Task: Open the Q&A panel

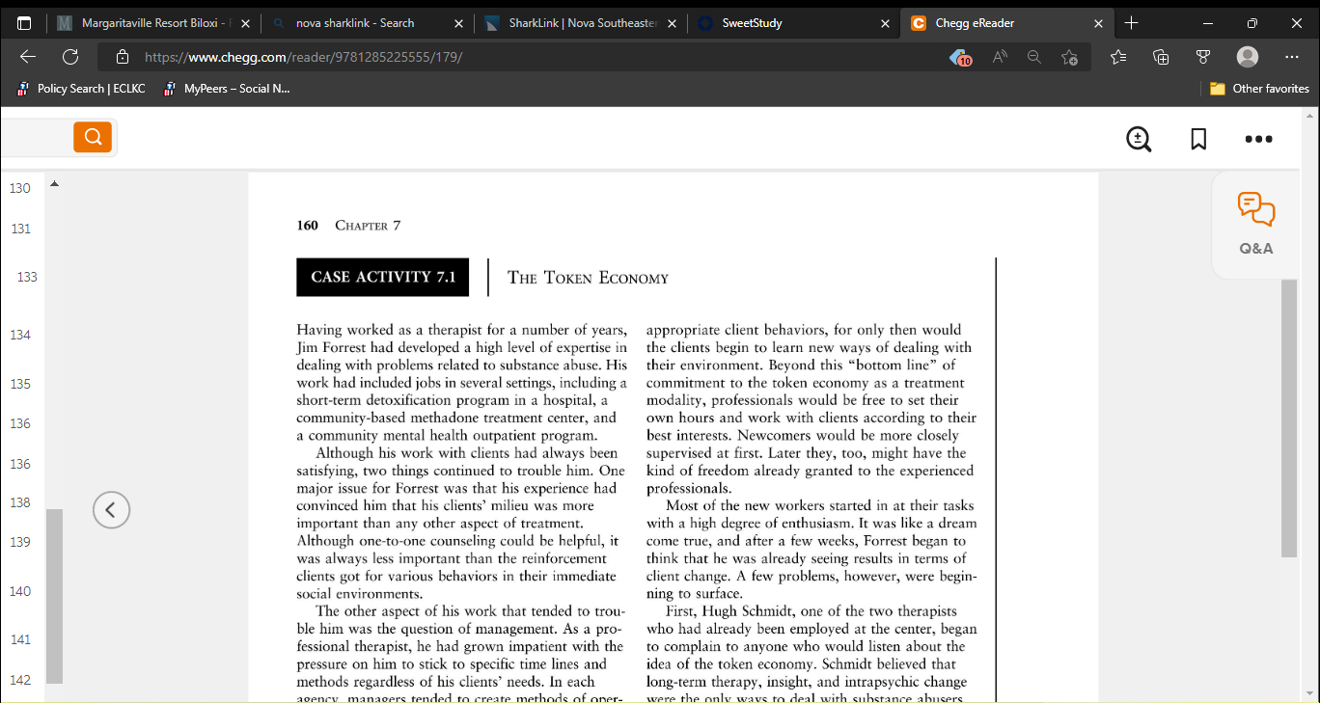Action: [x=1256, y=224]
